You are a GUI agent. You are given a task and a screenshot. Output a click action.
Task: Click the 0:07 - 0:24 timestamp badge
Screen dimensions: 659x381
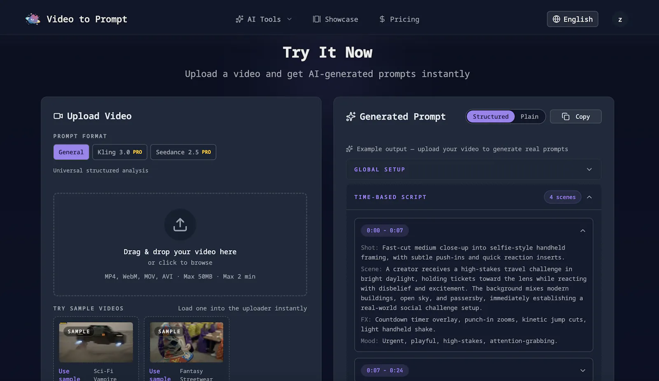385,370
